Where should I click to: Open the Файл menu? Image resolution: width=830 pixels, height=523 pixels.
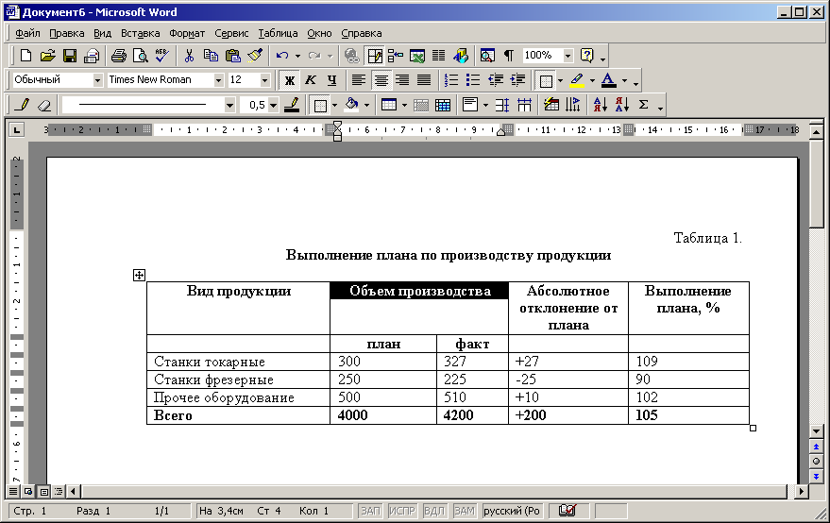point(27,33)
